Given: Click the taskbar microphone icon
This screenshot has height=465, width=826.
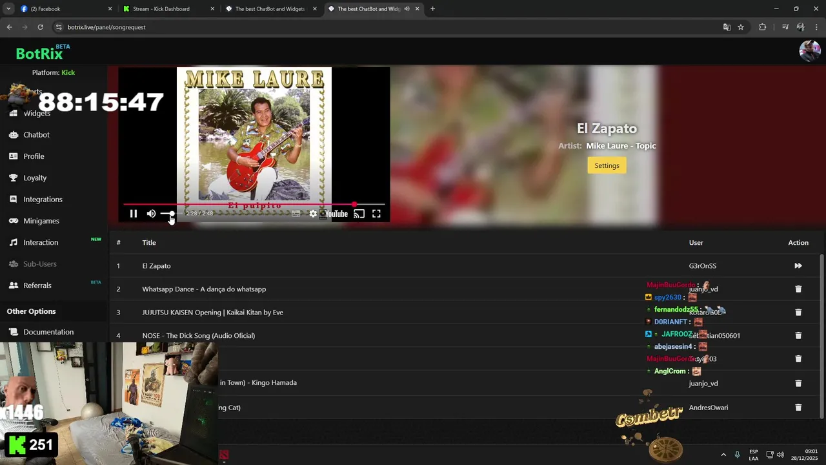Looking at the screenshot, I should (x=738, y=455).
